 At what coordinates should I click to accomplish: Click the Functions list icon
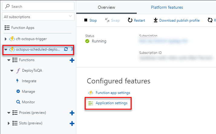(15, 60)
